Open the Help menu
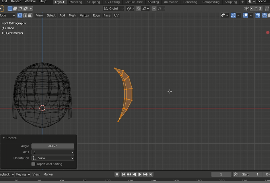270x183 pixels. pos(43,1)
